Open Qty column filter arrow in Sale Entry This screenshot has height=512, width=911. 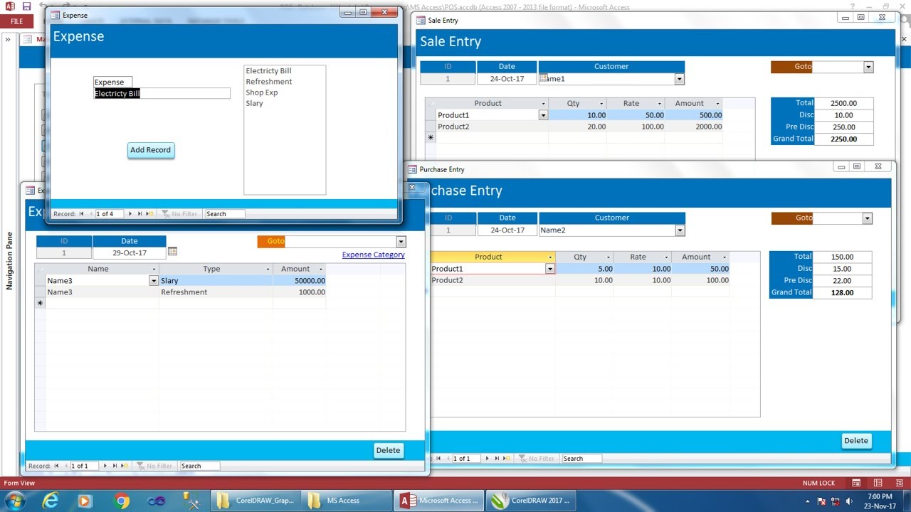tap(602, 104)
